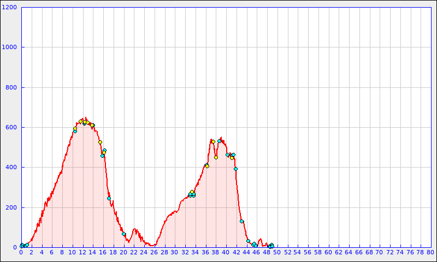Click cyan marker near km 39 at second summit
Screen dimensions: 437x262
[x=219, y=141]
